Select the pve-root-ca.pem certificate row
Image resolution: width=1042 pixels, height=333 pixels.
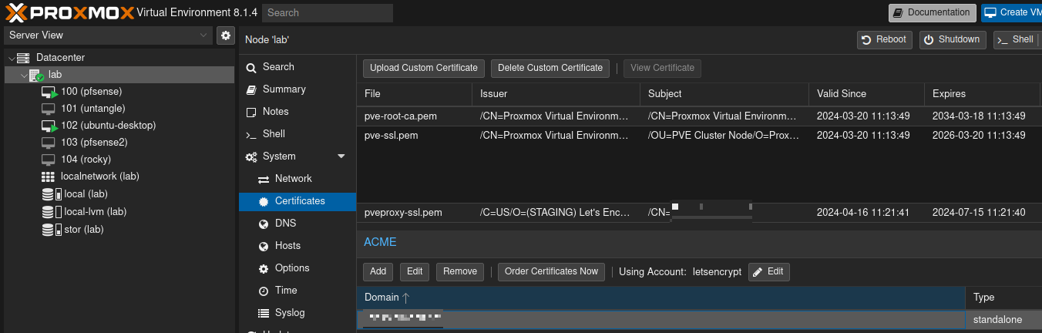(699, 116)
